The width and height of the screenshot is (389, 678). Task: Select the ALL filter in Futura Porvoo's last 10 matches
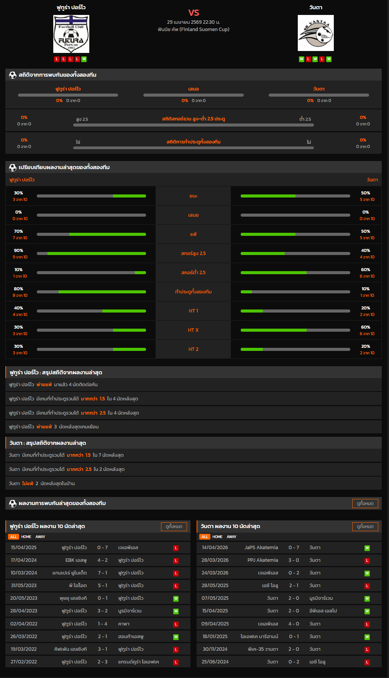tap(13, 537)
